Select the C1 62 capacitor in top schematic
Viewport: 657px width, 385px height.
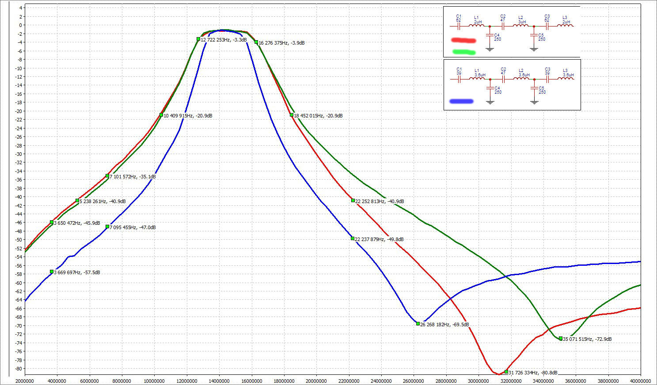tap(459, 26)
